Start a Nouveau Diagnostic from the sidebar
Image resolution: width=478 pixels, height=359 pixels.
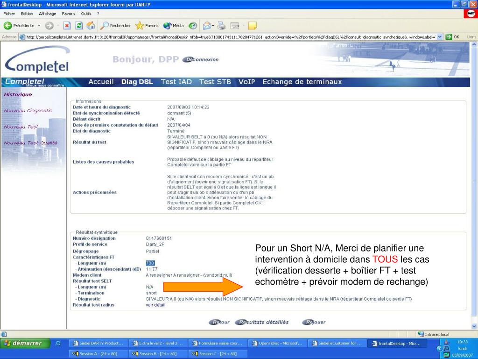pyautogui.click(x=28, y=110)
